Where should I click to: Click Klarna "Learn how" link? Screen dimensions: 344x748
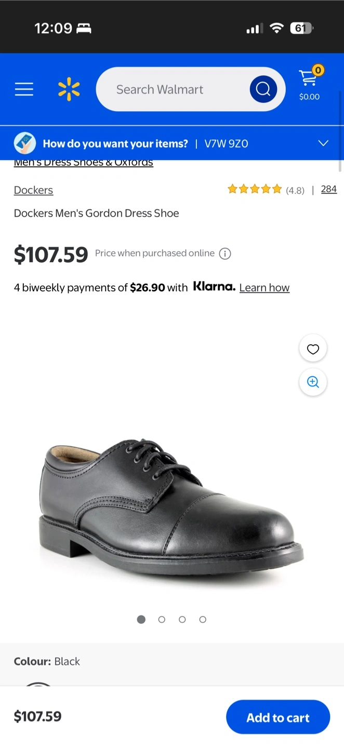coord(264,287)
